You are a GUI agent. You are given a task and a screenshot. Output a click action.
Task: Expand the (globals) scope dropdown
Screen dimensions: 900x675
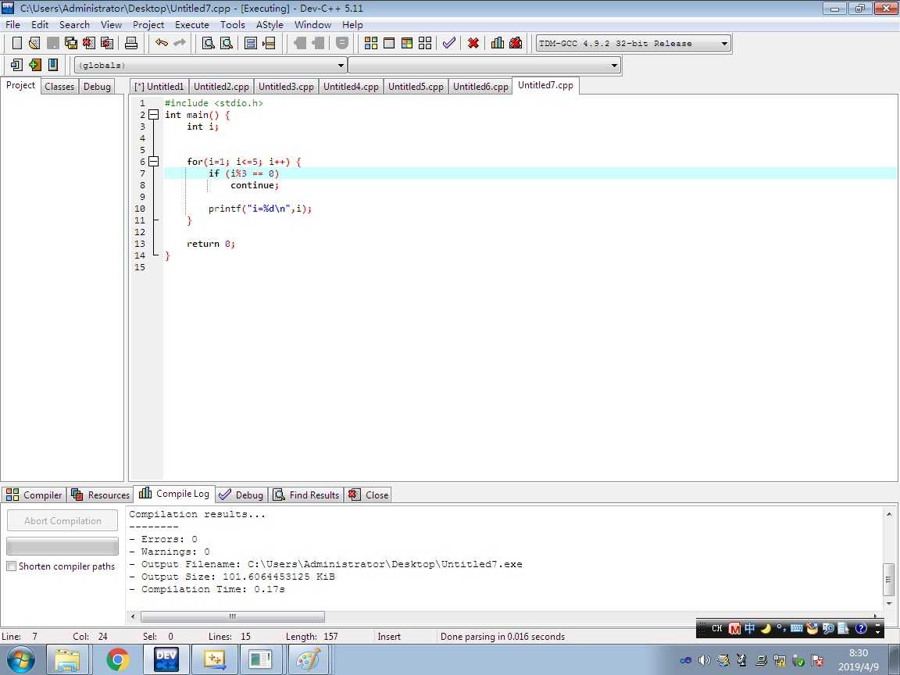click(210, 65)
